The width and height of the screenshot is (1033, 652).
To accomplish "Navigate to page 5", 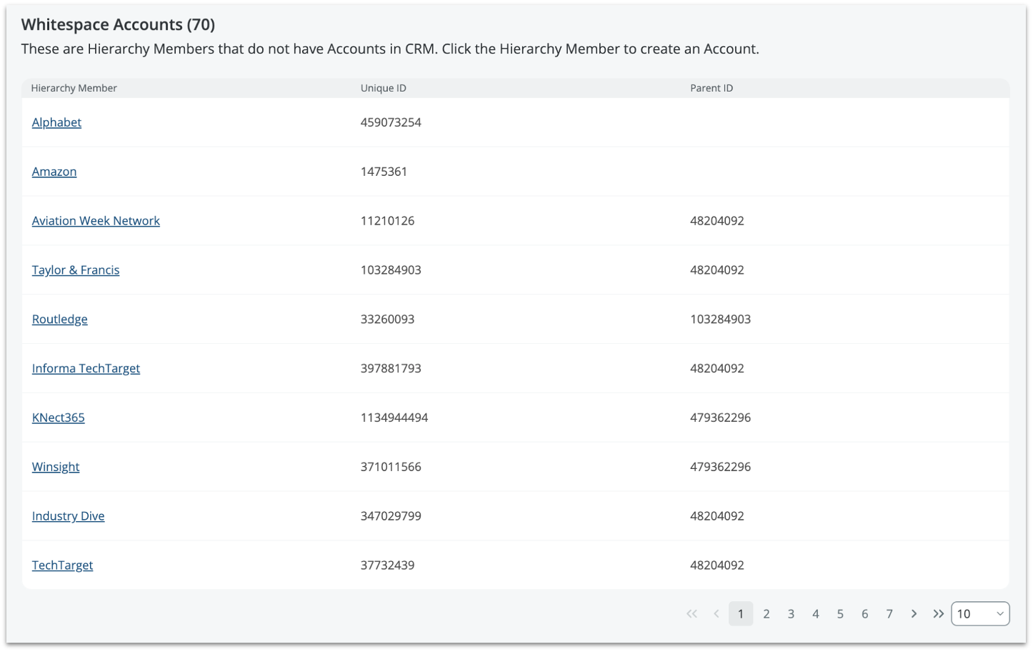I will pos(840,613).
